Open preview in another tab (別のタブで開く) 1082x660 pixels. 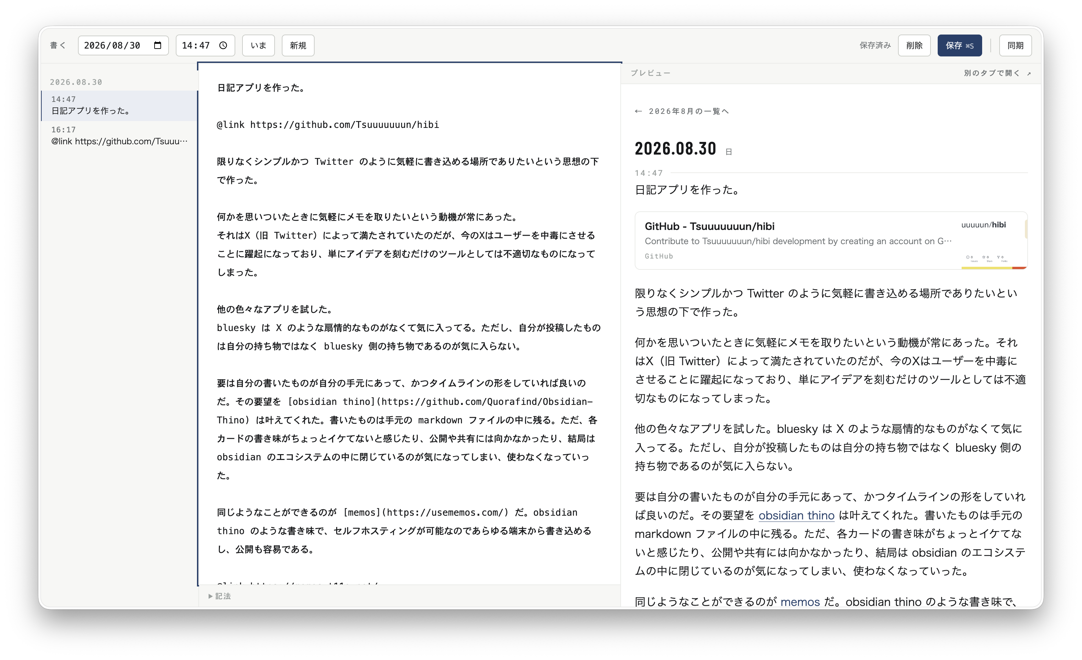point(997,73)
